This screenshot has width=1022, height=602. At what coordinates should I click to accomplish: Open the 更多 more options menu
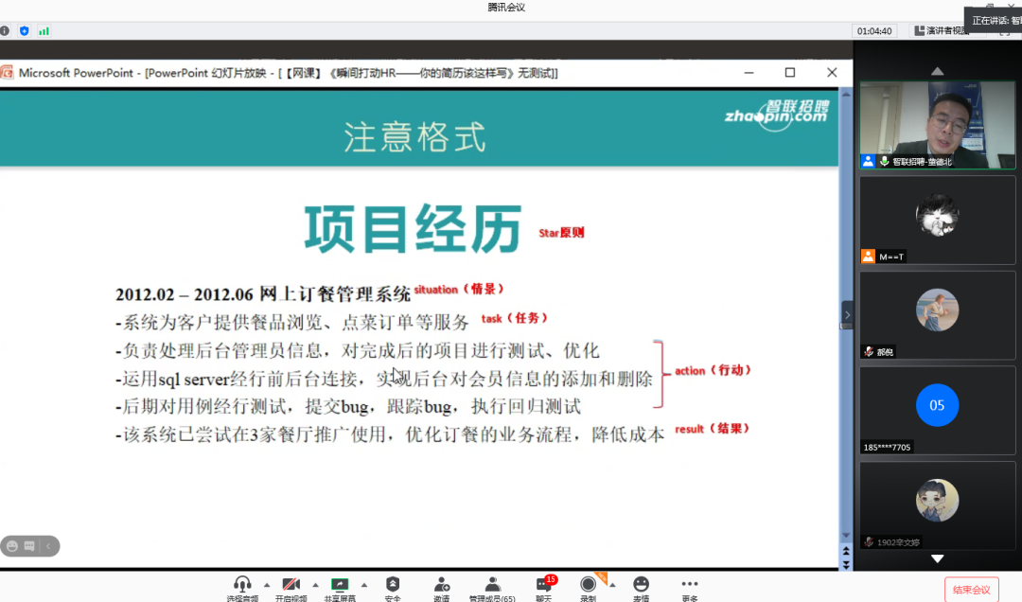pos(690,585)
